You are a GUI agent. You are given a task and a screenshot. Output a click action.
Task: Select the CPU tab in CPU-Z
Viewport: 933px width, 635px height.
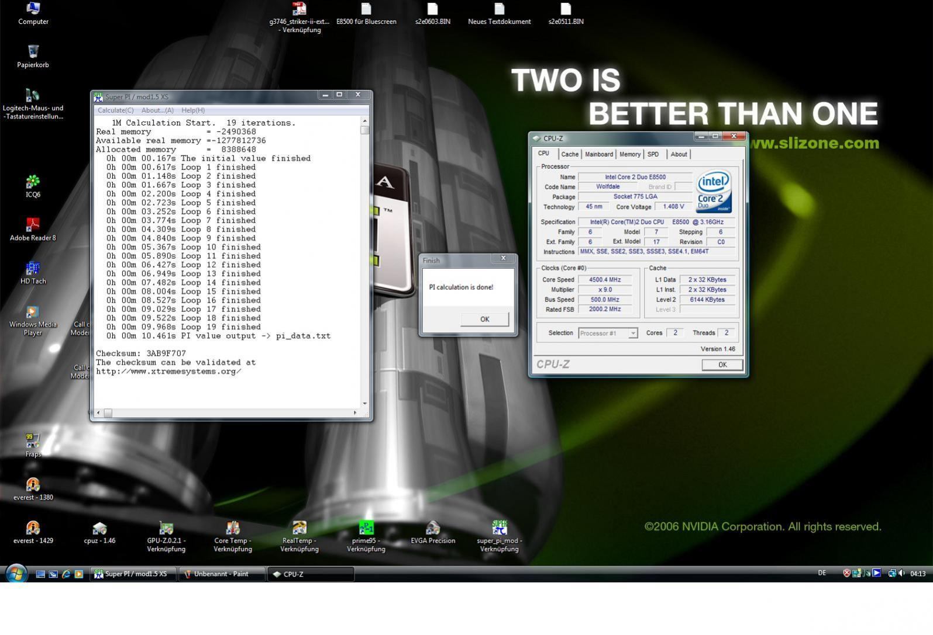544,153
